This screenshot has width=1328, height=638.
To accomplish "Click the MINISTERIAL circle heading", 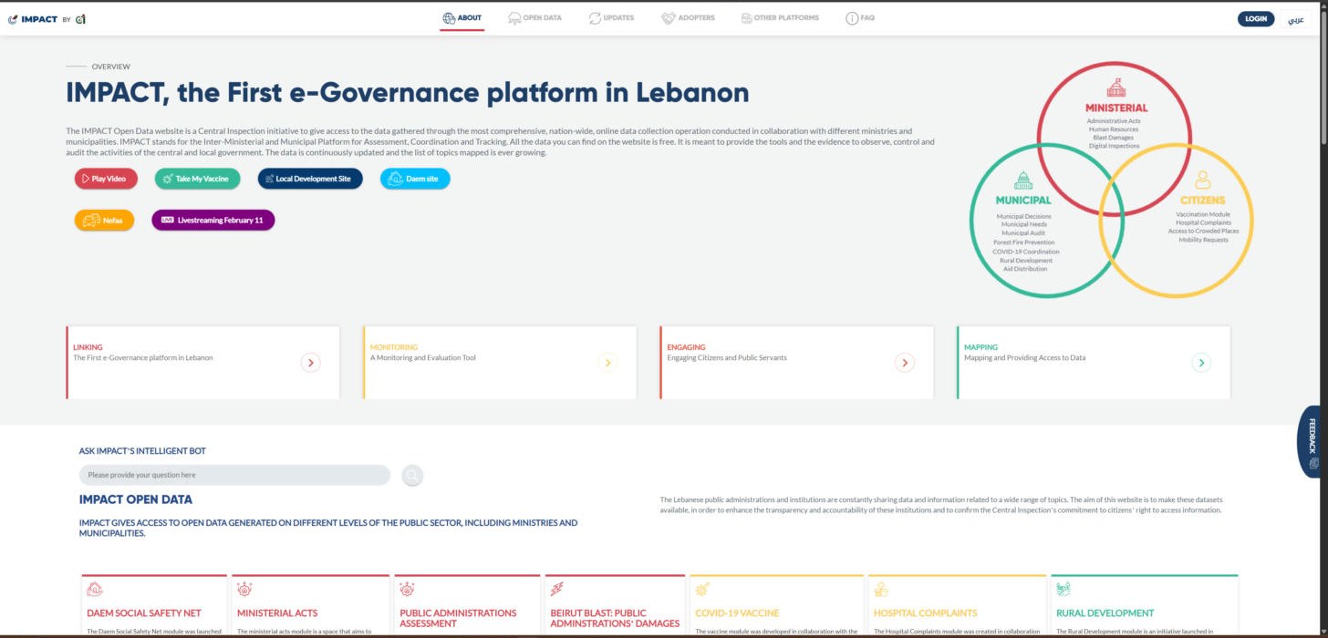I will pyautogui.click(x=1116, y=108).
